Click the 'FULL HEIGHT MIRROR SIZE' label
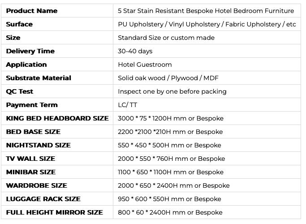The height and width of the screenshot is (224, 306). tap(54, 212)
